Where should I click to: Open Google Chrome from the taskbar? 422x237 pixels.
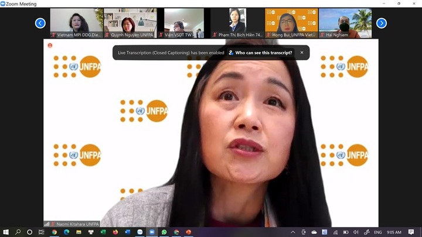tap(55, 232)
